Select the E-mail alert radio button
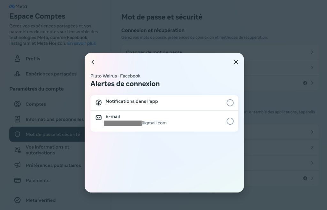Viewport: 327px width, 210px height. point(230,121)
